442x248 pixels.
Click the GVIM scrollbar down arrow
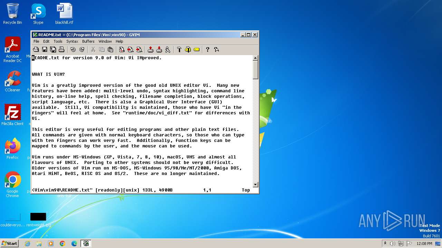click(x=256, y=185)
